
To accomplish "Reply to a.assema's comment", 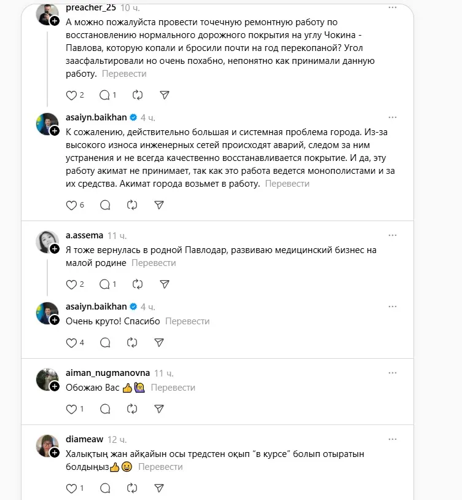I will pyautogui.click(x=104, y=284).
